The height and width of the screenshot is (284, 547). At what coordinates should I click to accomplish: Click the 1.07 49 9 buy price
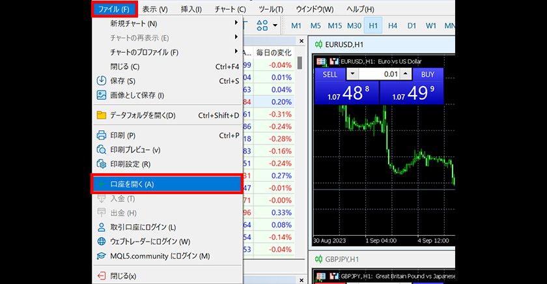412,92
